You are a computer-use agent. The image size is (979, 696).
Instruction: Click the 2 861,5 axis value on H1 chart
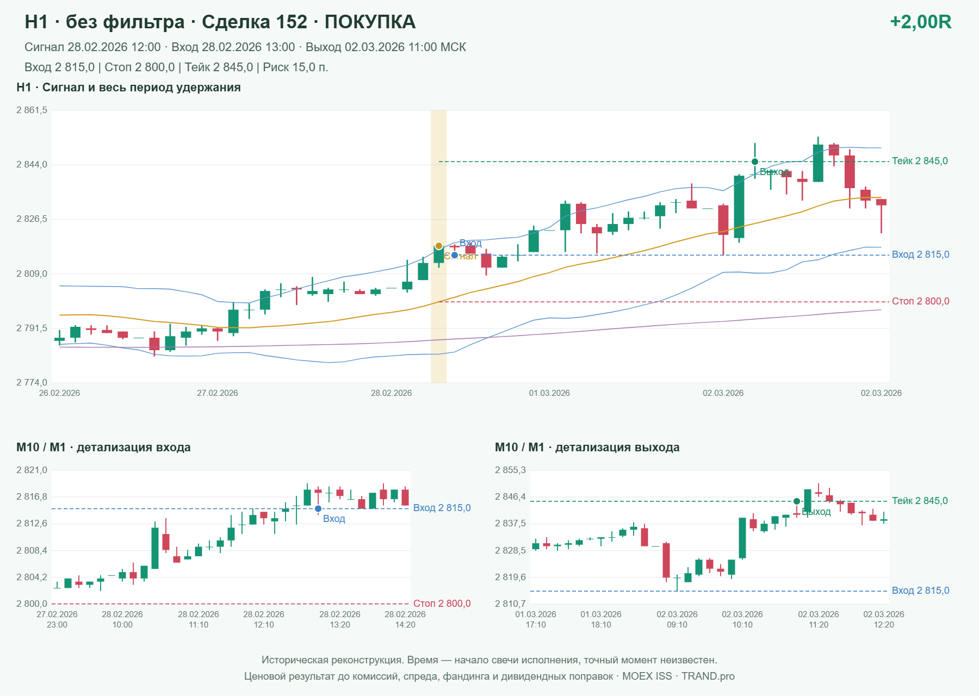tap(32, 110)
